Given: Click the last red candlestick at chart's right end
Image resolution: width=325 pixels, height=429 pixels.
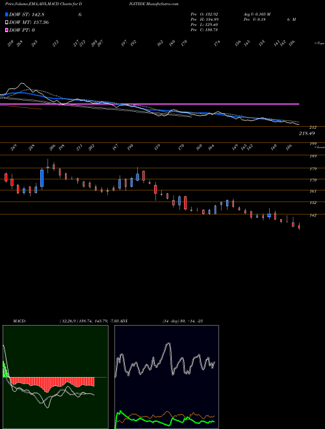Looking at the screenshot, I should pos(299,227).
